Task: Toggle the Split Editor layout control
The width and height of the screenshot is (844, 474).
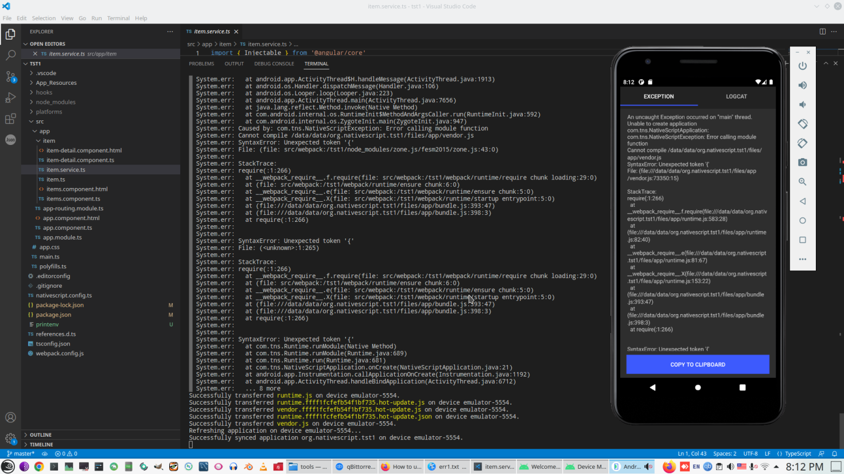Action: point(822,32)
